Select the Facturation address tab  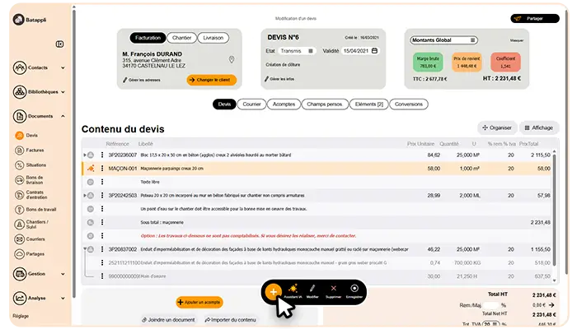pyautogui.click(x=148, y=38)
